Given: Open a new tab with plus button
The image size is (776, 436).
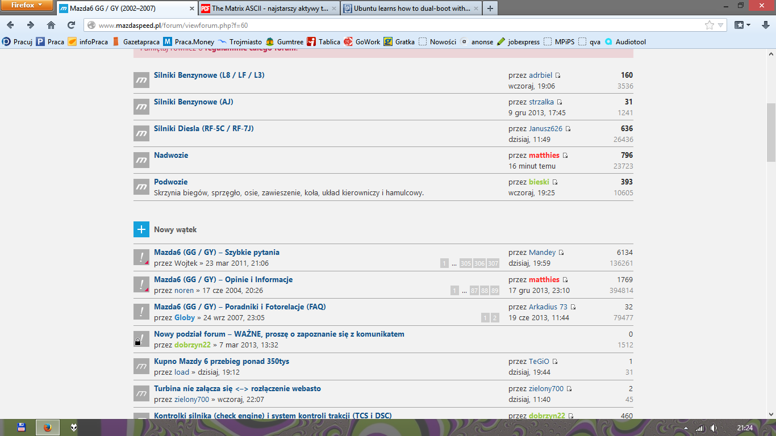Looking at the screenshot, I should click(490, 9).
